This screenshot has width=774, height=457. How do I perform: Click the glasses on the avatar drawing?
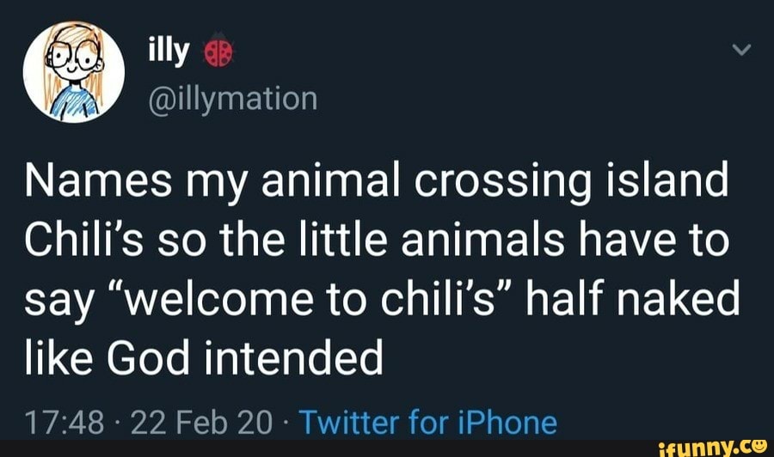(x=74, y=56)
